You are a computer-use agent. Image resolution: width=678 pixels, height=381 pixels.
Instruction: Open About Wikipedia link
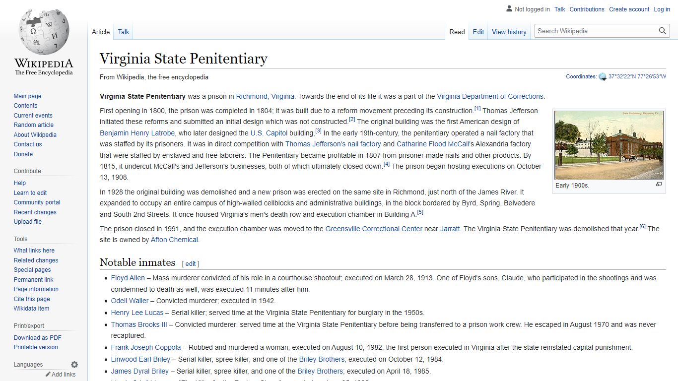pos(35,135)
